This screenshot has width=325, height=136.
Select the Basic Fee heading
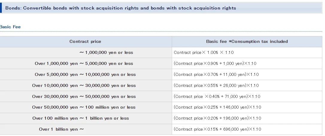click(10, 27)
